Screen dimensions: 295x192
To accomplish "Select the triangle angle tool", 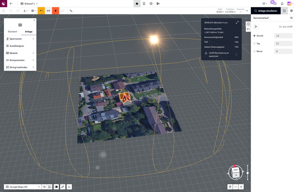I will (69, 187).
